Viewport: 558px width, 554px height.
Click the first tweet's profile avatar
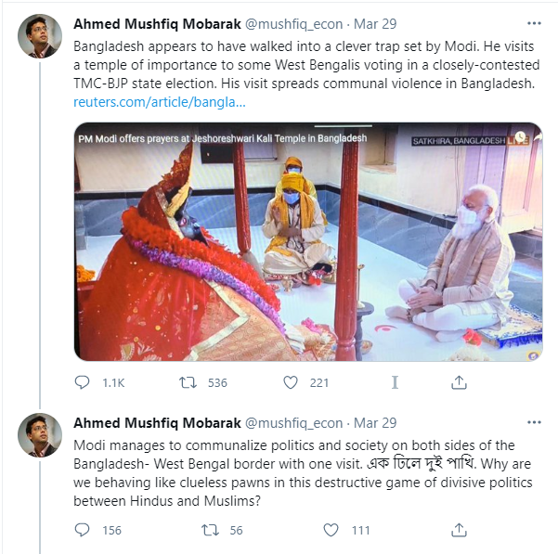click(x=40, y=36)
